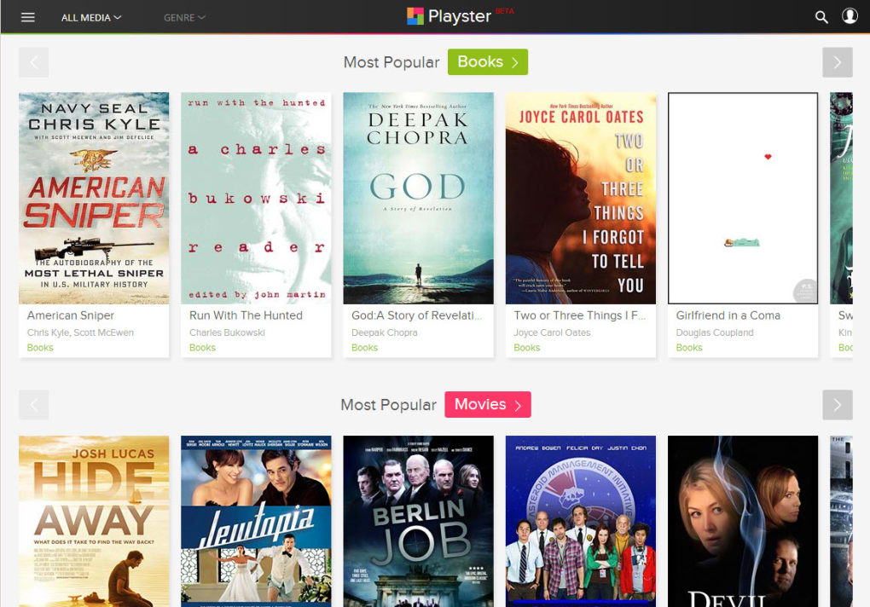Expand the GENRE dropdown
This screenshot has height=607, width=870.
tap(184, 18)
